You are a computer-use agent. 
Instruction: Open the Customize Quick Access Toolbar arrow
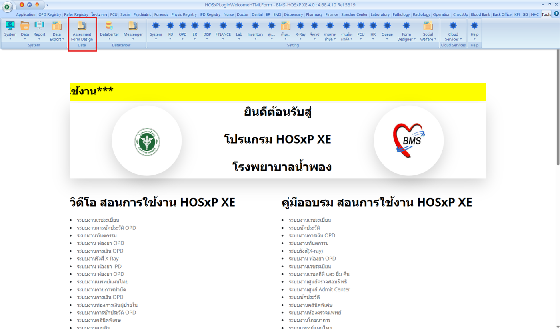coord(47,5)
